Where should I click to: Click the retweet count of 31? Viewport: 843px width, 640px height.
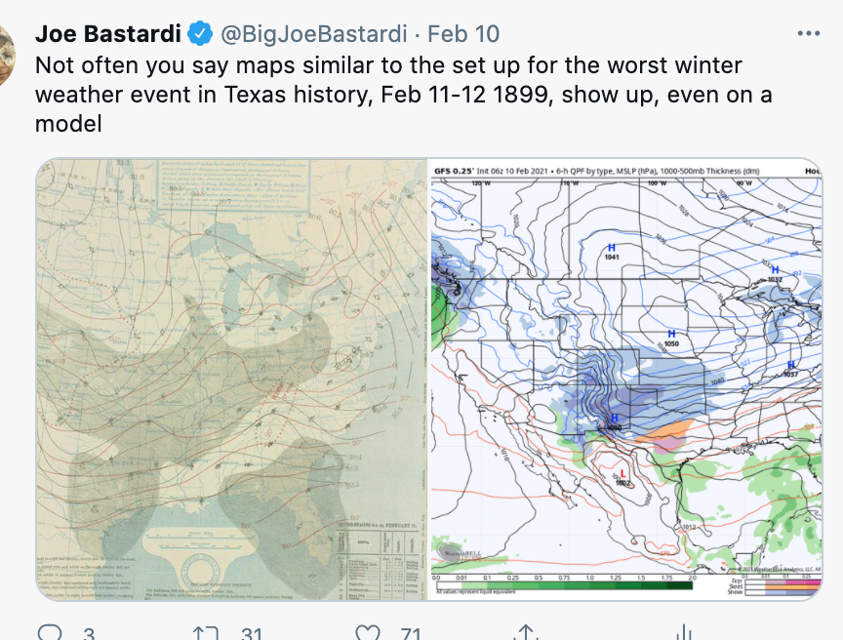[252, 634]
